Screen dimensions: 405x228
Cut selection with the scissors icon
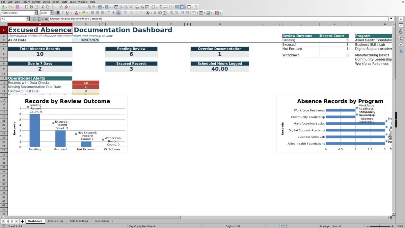tap(43, 7)
